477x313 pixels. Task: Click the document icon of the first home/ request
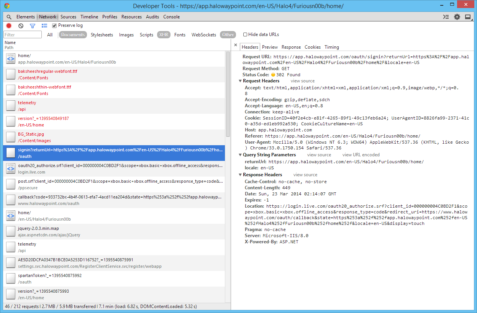click(11, 59)
